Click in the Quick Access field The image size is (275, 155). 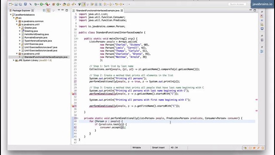[237, 4]
